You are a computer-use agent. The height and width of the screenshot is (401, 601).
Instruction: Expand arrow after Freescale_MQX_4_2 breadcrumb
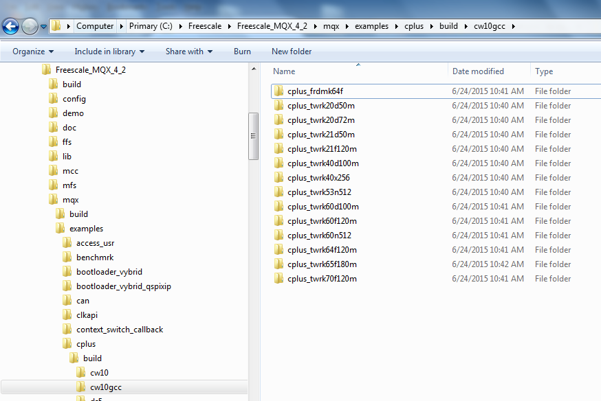[x=315, y=26]
